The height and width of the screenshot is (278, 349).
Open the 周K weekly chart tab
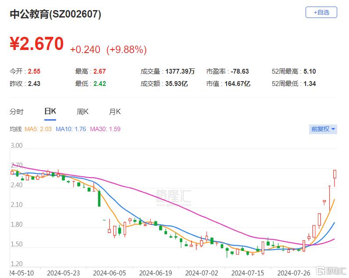click(x=82, y=111)
